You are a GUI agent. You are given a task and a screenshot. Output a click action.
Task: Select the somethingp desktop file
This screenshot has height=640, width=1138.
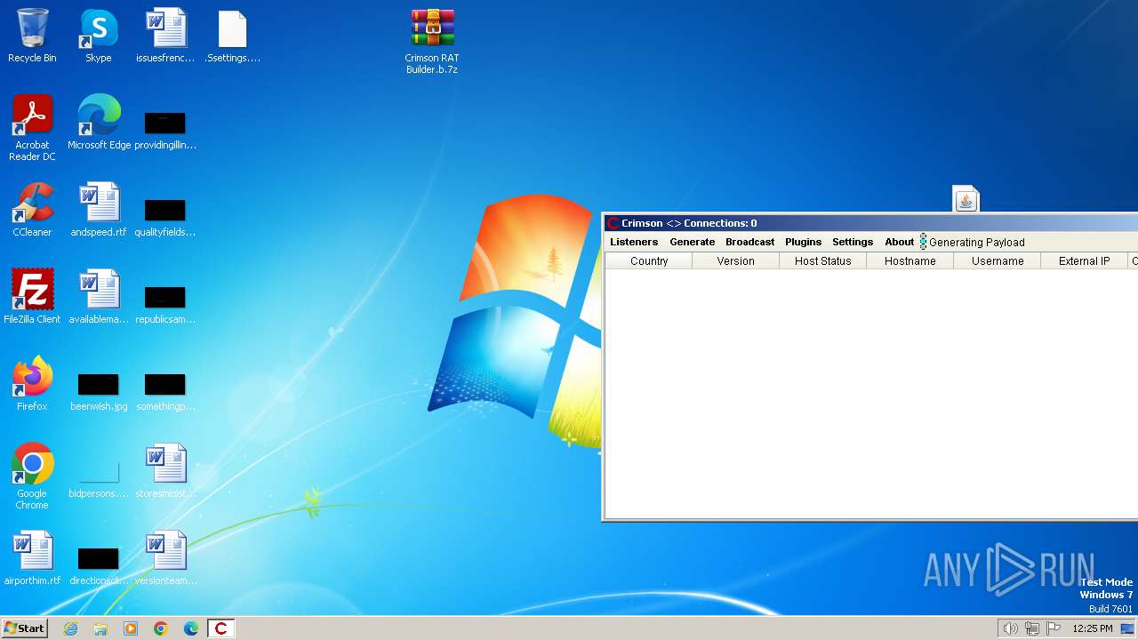[x=165, y=391]
